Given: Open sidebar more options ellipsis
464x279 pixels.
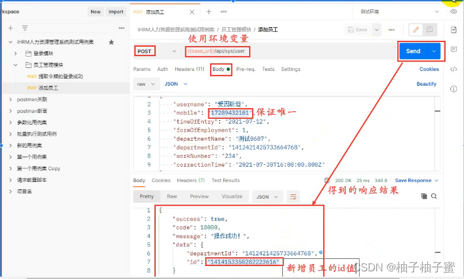Looking at the screenshot, I should (x=122, y=28).
